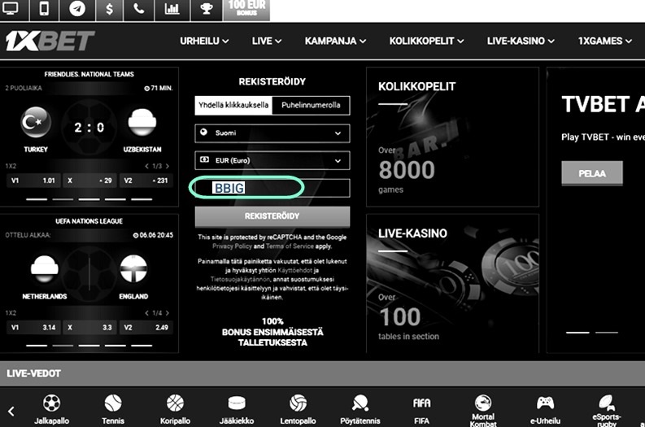Select V1 odds 3.14 for Netherlands match

pyautogui.click(x=33, y=328)
